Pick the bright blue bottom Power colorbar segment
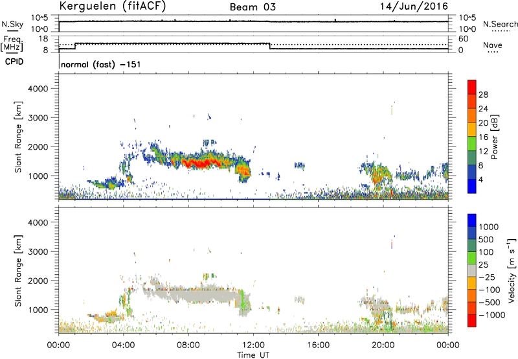The width and height of the screenshot is (518, 359). pyautogui.click(x=472, y=186)
